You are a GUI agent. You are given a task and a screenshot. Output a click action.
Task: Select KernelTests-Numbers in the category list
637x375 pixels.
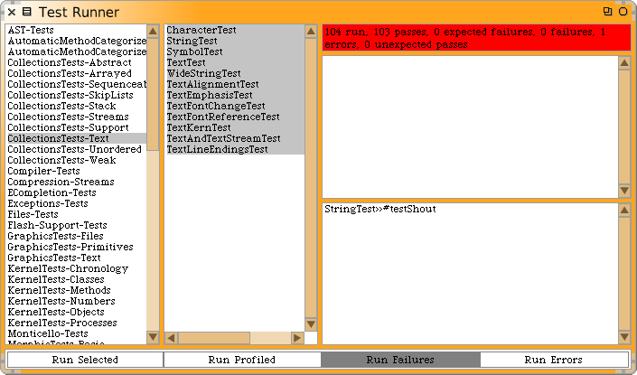[x=61, y=301]
